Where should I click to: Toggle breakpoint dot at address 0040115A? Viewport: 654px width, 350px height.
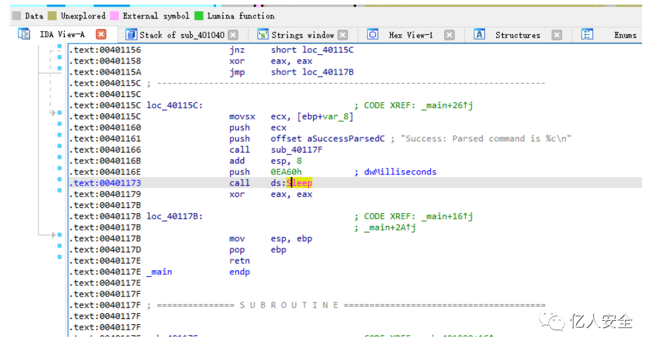(59, 68)
